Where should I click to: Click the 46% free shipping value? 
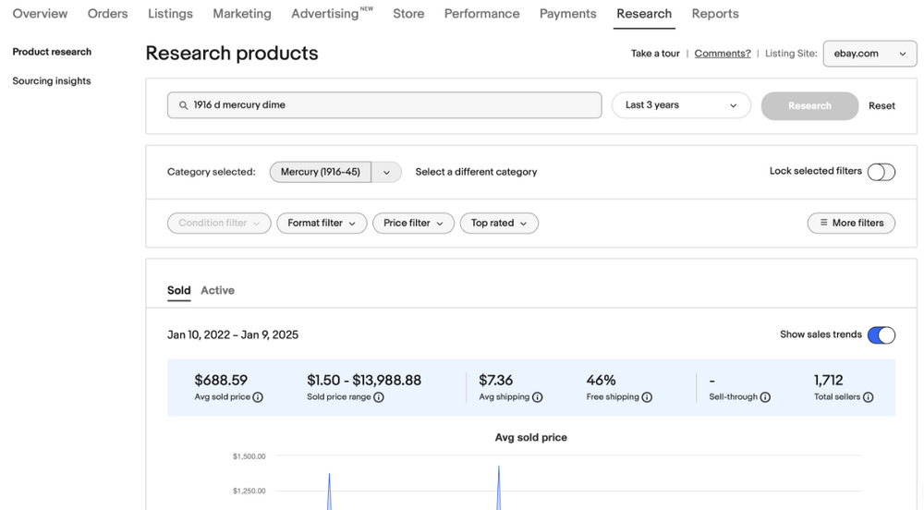602,381
